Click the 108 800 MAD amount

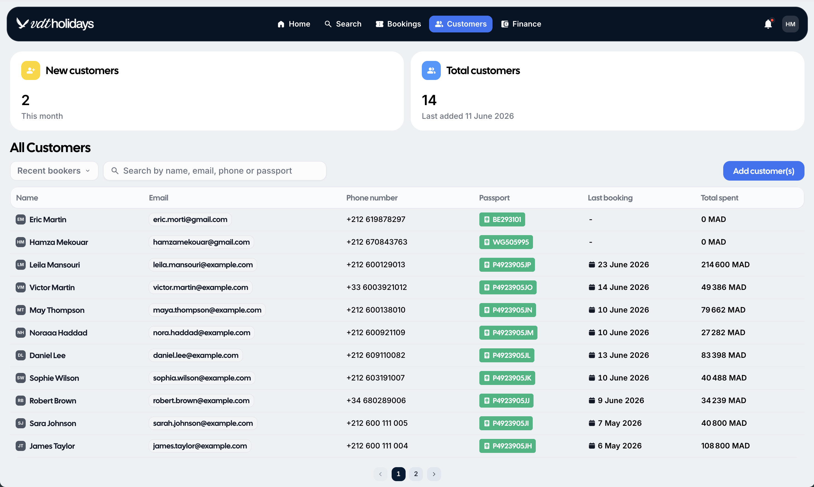[725, 446]
